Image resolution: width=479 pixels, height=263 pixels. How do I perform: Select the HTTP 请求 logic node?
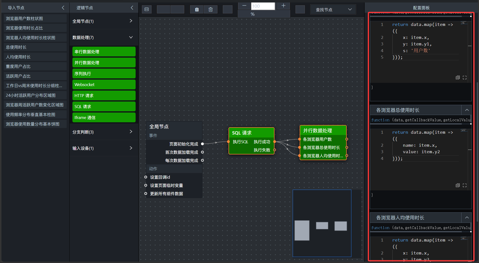point(104,96)
